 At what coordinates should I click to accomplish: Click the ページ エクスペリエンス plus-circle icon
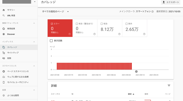[4, 71]
